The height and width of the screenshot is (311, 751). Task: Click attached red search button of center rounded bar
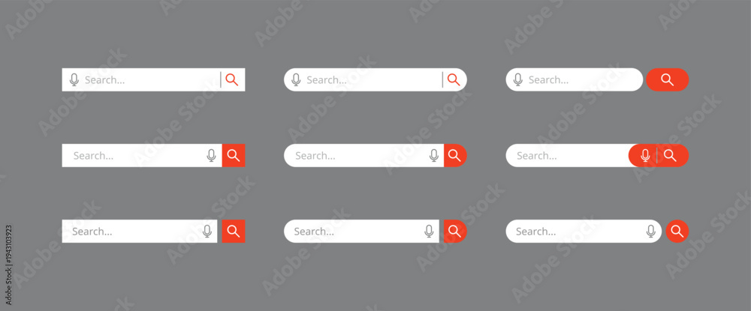(455, 155)
